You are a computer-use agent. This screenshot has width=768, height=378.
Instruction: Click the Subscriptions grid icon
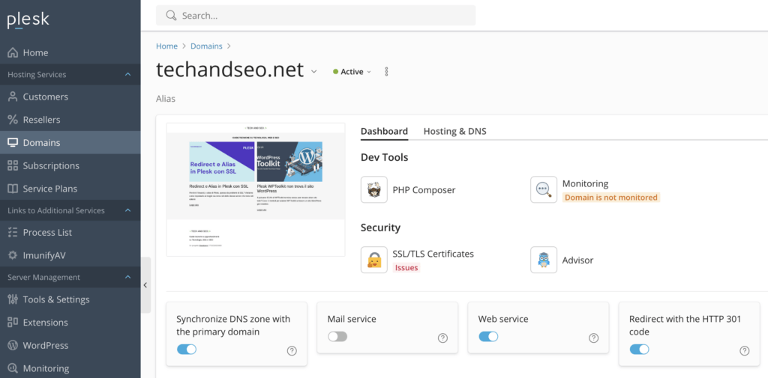point(13,165)
